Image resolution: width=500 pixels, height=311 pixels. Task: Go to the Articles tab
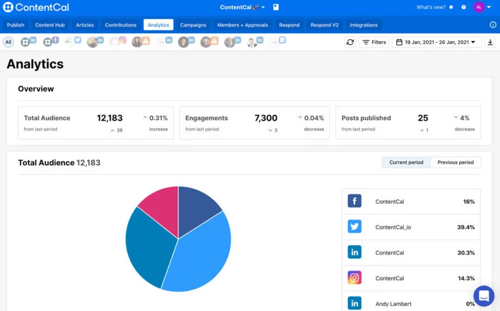pos(85,25)
